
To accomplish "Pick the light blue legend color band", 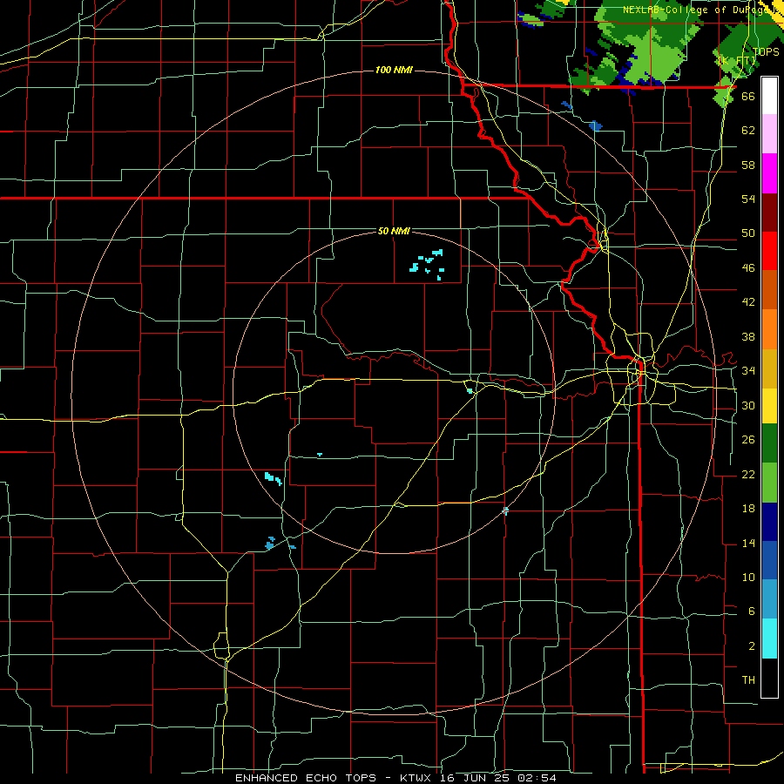I will 769,599.
